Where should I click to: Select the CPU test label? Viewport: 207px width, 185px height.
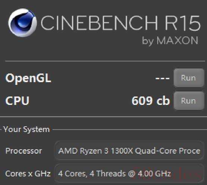(x=17, y=101)
